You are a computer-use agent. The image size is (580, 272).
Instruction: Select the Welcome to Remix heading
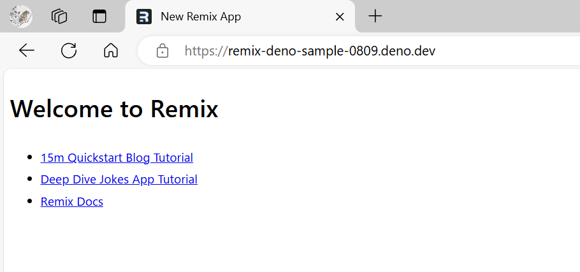(114, 109)
